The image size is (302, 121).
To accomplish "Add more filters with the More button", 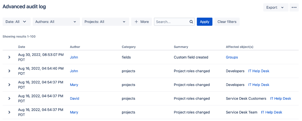I will pos(141,22).
